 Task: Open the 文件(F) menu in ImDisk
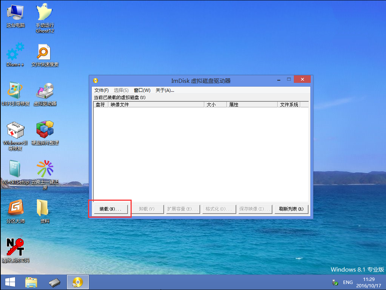(101, 90)
